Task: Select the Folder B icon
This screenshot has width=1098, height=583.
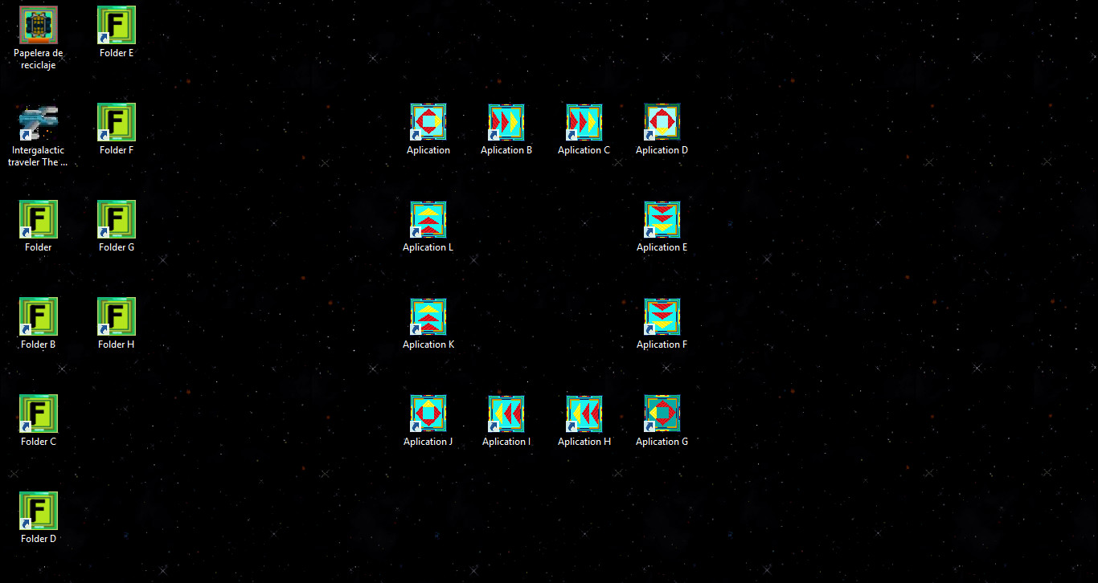Action: point(39,317)
